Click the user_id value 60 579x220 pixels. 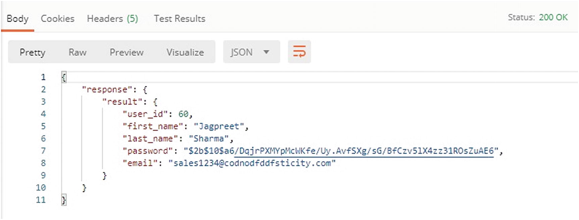(x=183, y=114)
